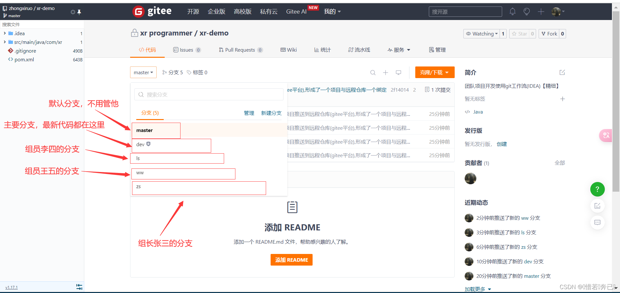Image resolution: width=620 pixels, height=293 pixels.
Task: Click the floating chat message icon
Action: click(x=597, y=222)
